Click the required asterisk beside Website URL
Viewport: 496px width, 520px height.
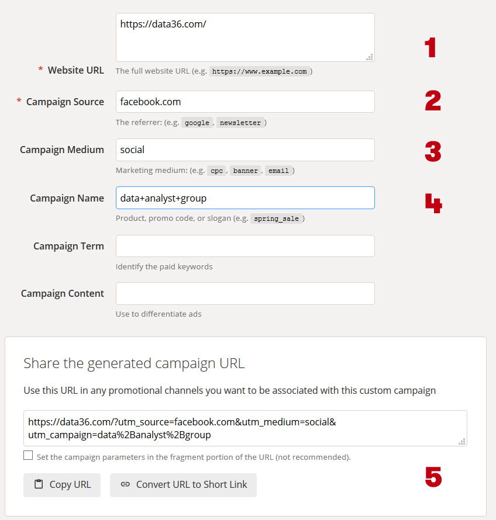click(40, 70)
